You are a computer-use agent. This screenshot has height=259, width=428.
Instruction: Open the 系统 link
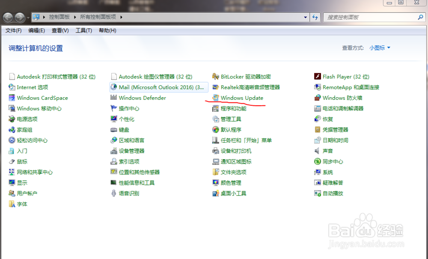pos(327,172)
